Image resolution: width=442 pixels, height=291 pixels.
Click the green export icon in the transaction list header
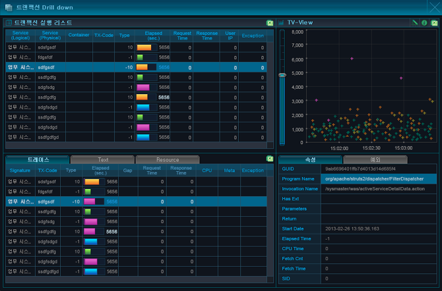point(269,23)
